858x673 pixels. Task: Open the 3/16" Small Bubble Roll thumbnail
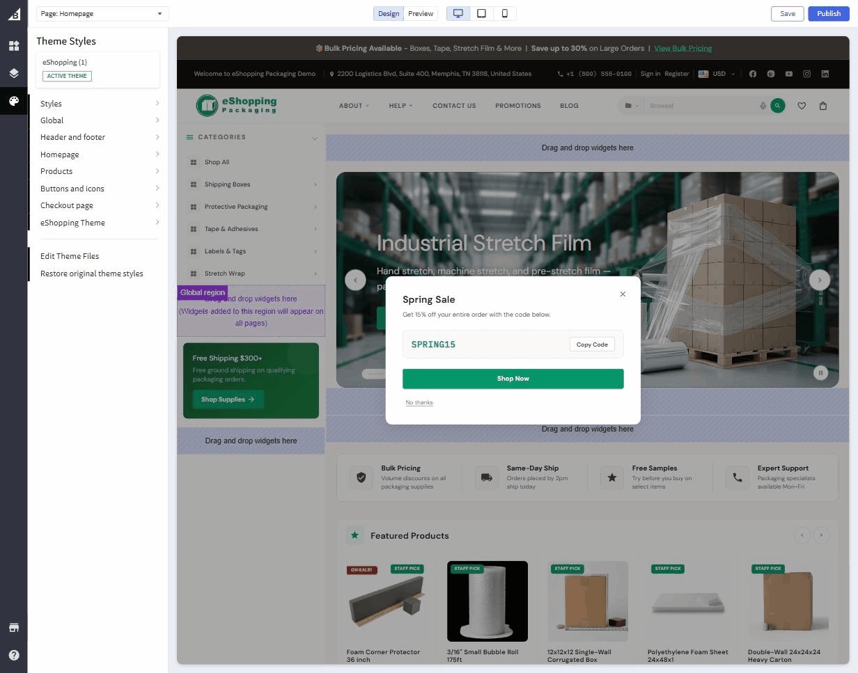coord(487,601)
